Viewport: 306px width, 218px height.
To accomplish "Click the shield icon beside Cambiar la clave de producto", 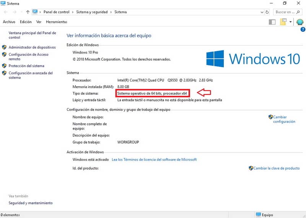I will coord(251,168).
